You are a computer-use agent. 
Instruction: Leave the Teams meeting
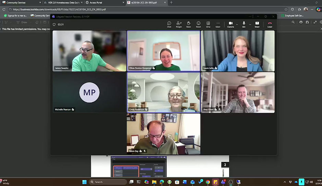tap(270, 24)
